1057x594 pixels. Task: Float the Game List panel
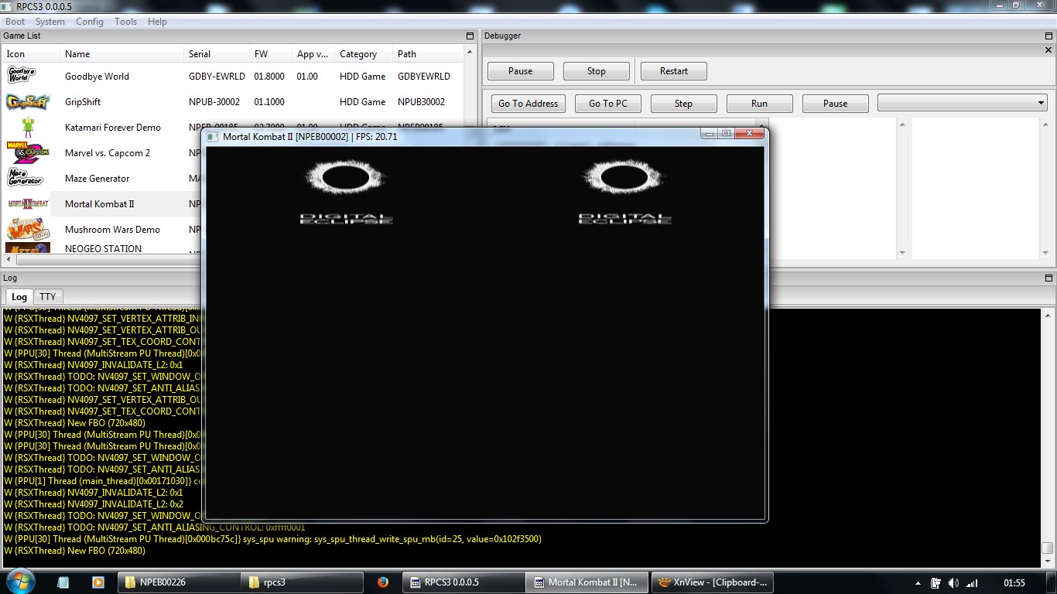point(470,36)
